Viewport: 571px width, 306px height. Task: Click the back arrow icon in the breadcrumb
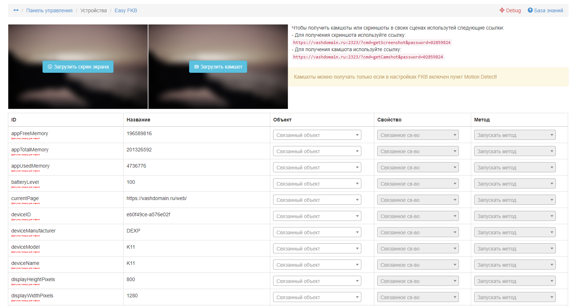(x=16, y=10)
